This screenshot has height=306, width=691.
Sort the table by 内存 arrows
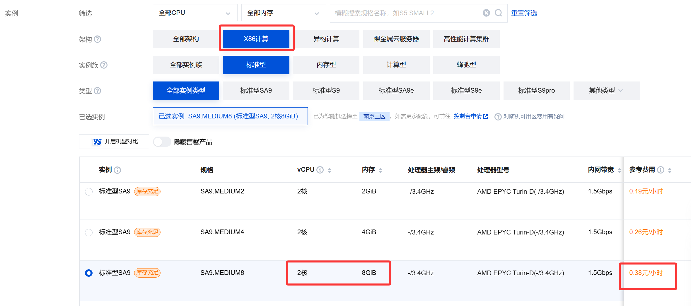(380, 170)
